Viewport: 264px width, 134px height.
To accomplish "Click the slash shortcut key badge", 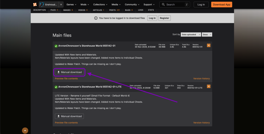I will pos(187,5).
